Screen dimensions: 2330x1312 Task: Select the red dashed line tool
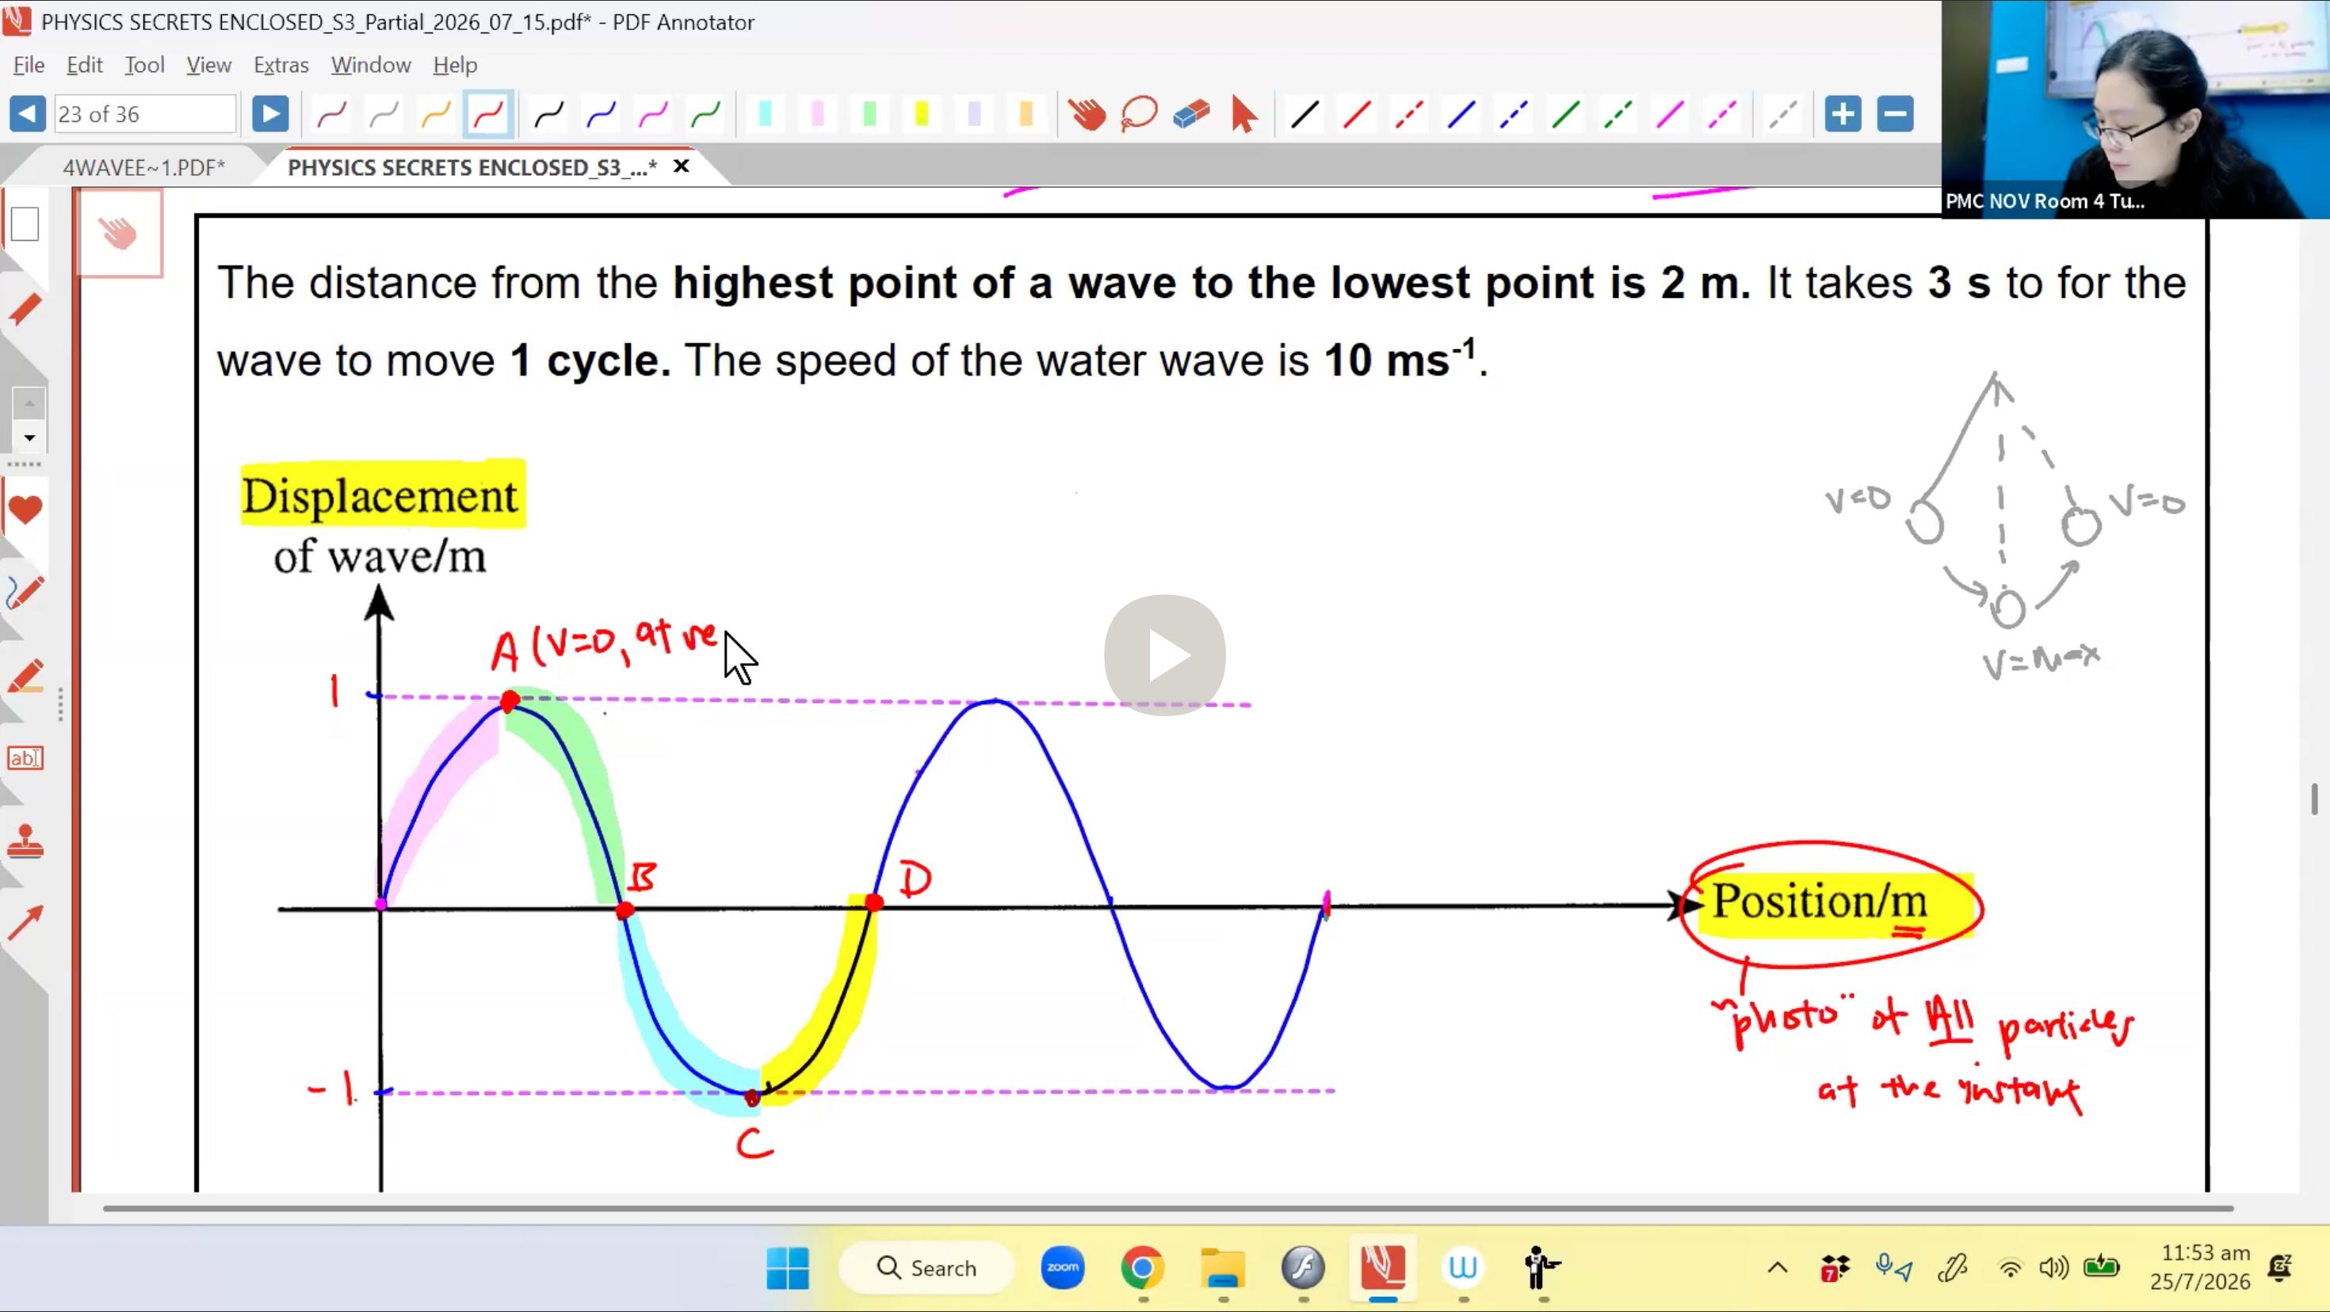tap(1409, 115)
